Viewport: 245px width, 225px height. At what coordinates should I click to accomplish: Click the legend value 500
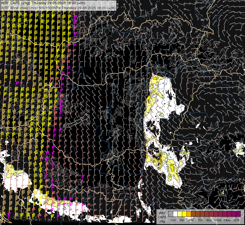coord(191,220)
